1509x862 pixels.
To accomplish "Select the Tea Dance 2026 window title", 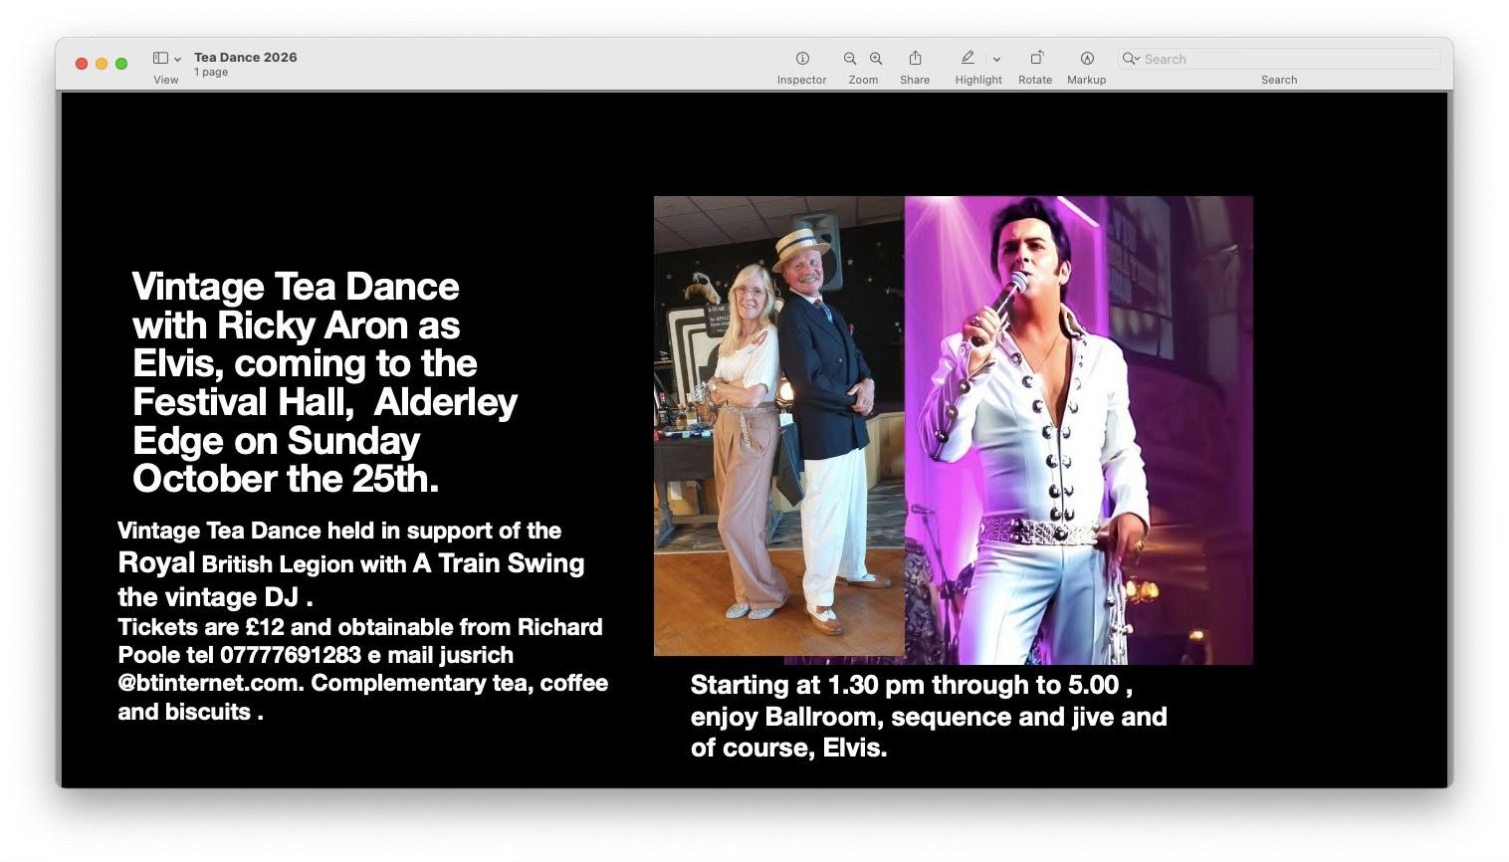I will pos(246,57).
